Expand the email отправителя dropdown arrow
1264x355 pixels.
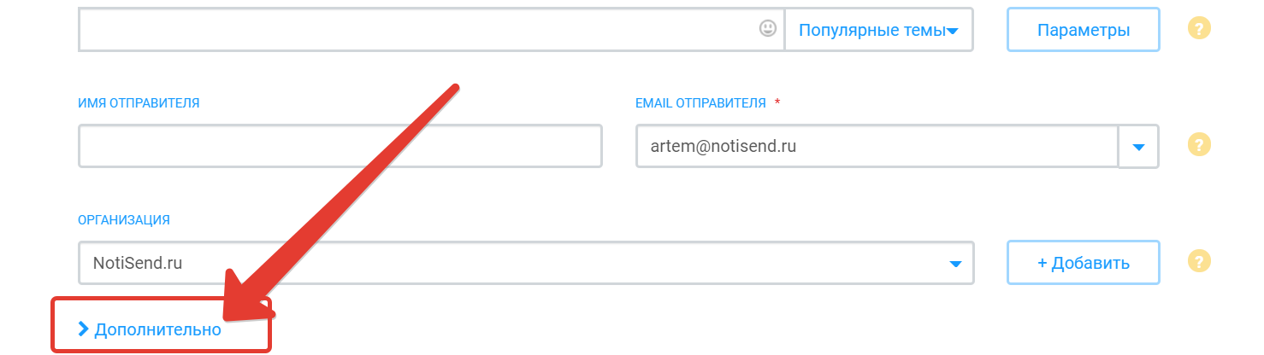[x=1138, y=147]
